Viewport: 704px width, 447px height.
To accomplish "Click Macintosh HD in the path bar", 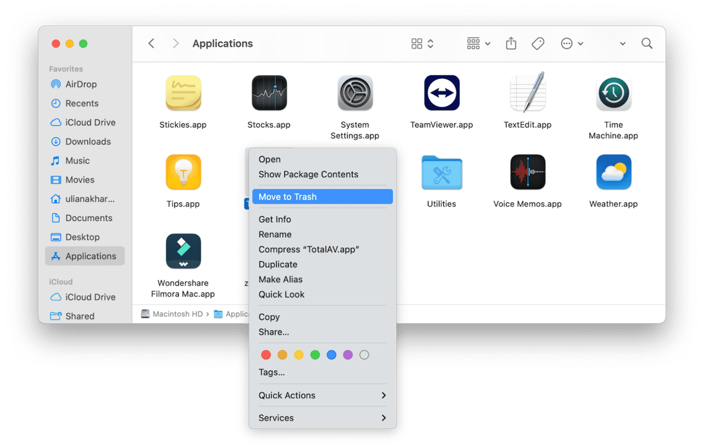I will pos(172,314).
